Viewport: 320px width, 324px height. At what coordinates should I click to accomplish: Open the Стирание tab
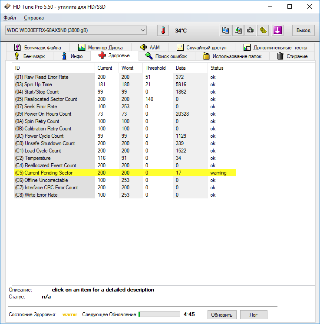292,56
